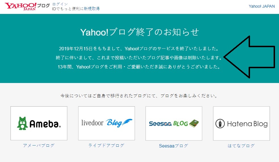The image size is (279, 162).
Task: Open the ライブドアブログ text link
Action: tap(107, 146)
